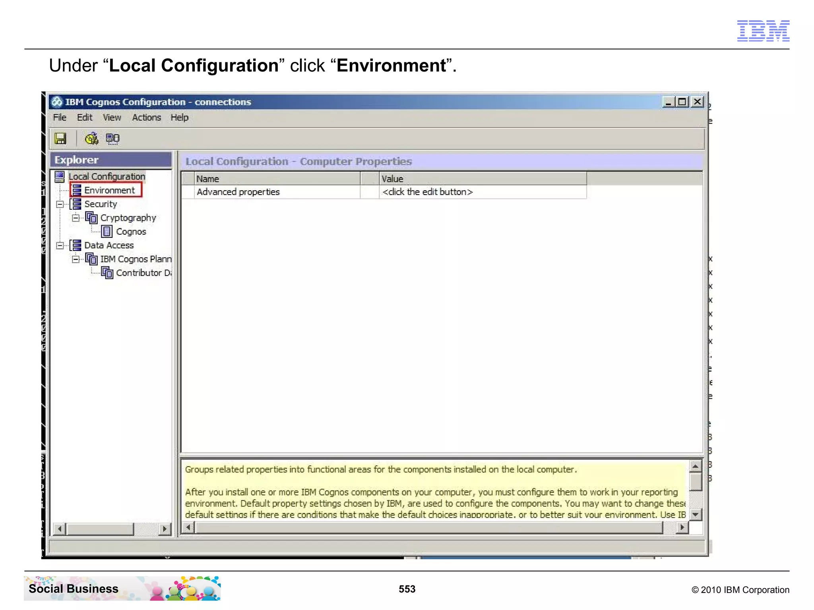This screenshot has height=610, width=814.
Task: Select the Contributor Data entry
Action: point(143,273)
